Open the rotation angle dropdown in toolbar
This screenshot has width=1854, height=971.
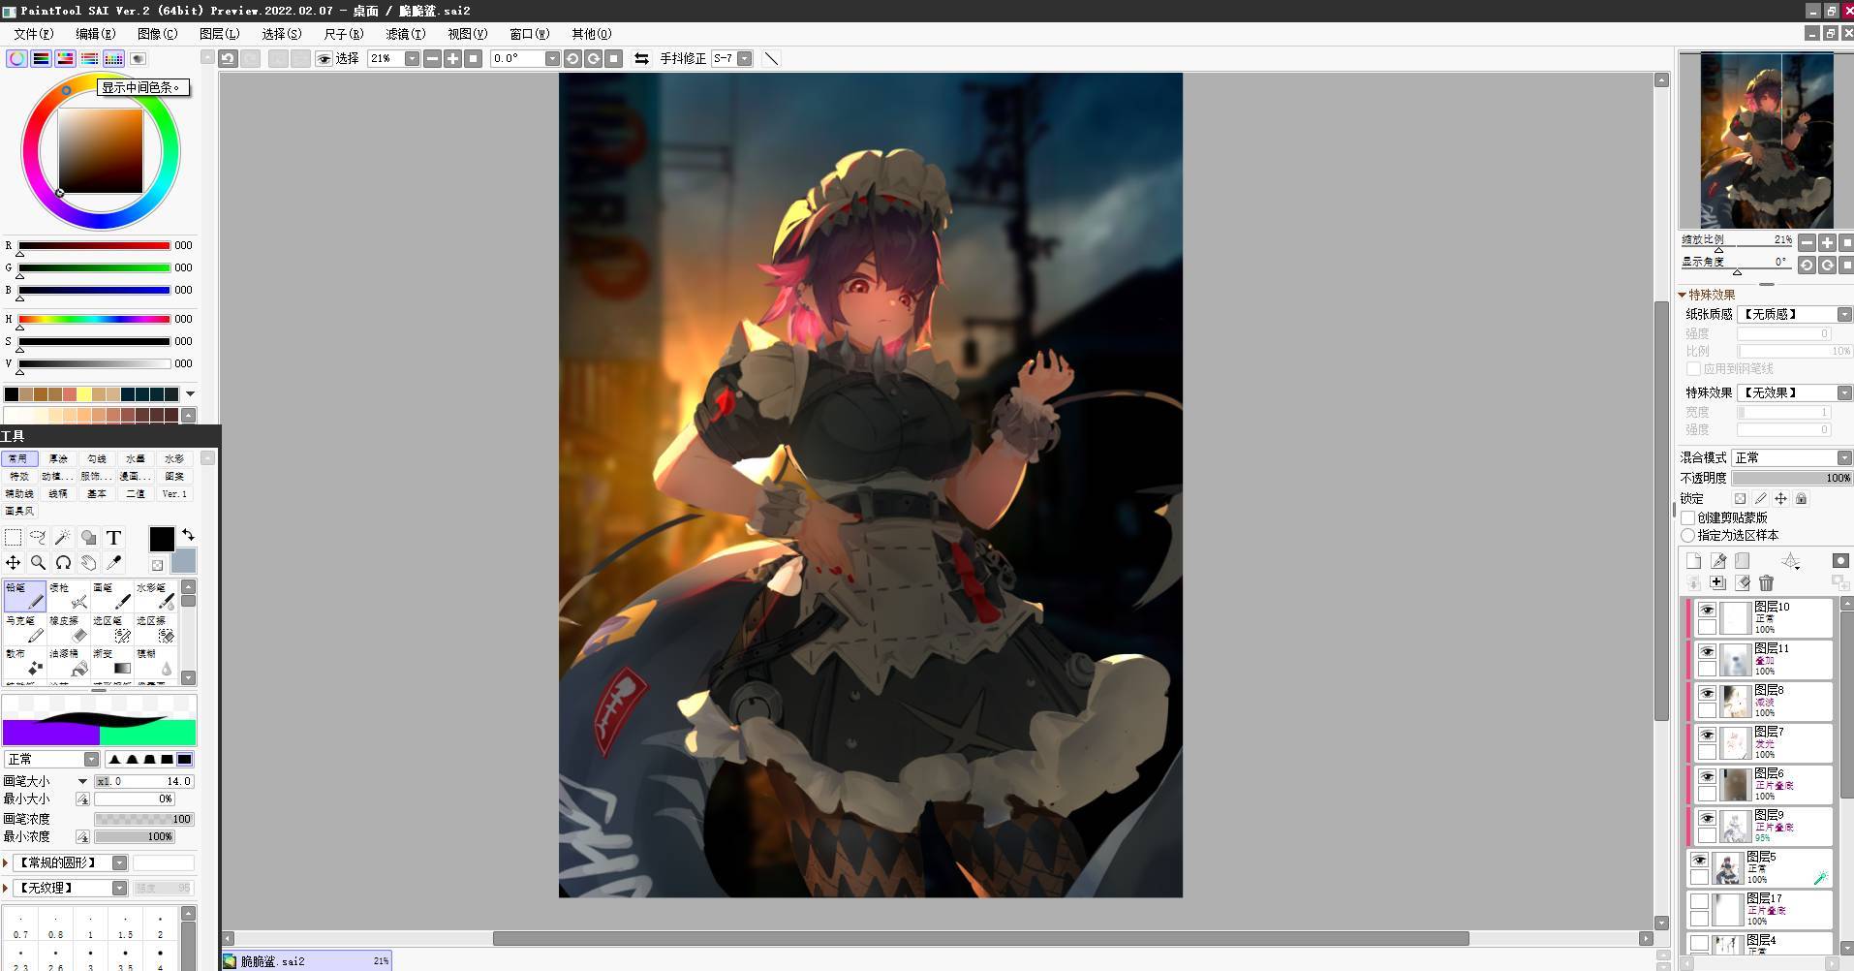tap(552, 58)
